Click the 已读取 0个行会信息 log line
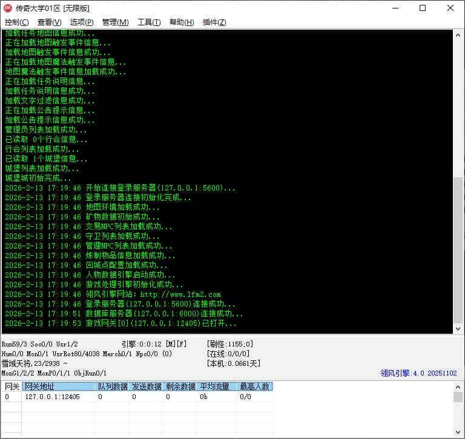The height and width of the screenshot is (439, 465). point(46,140)
